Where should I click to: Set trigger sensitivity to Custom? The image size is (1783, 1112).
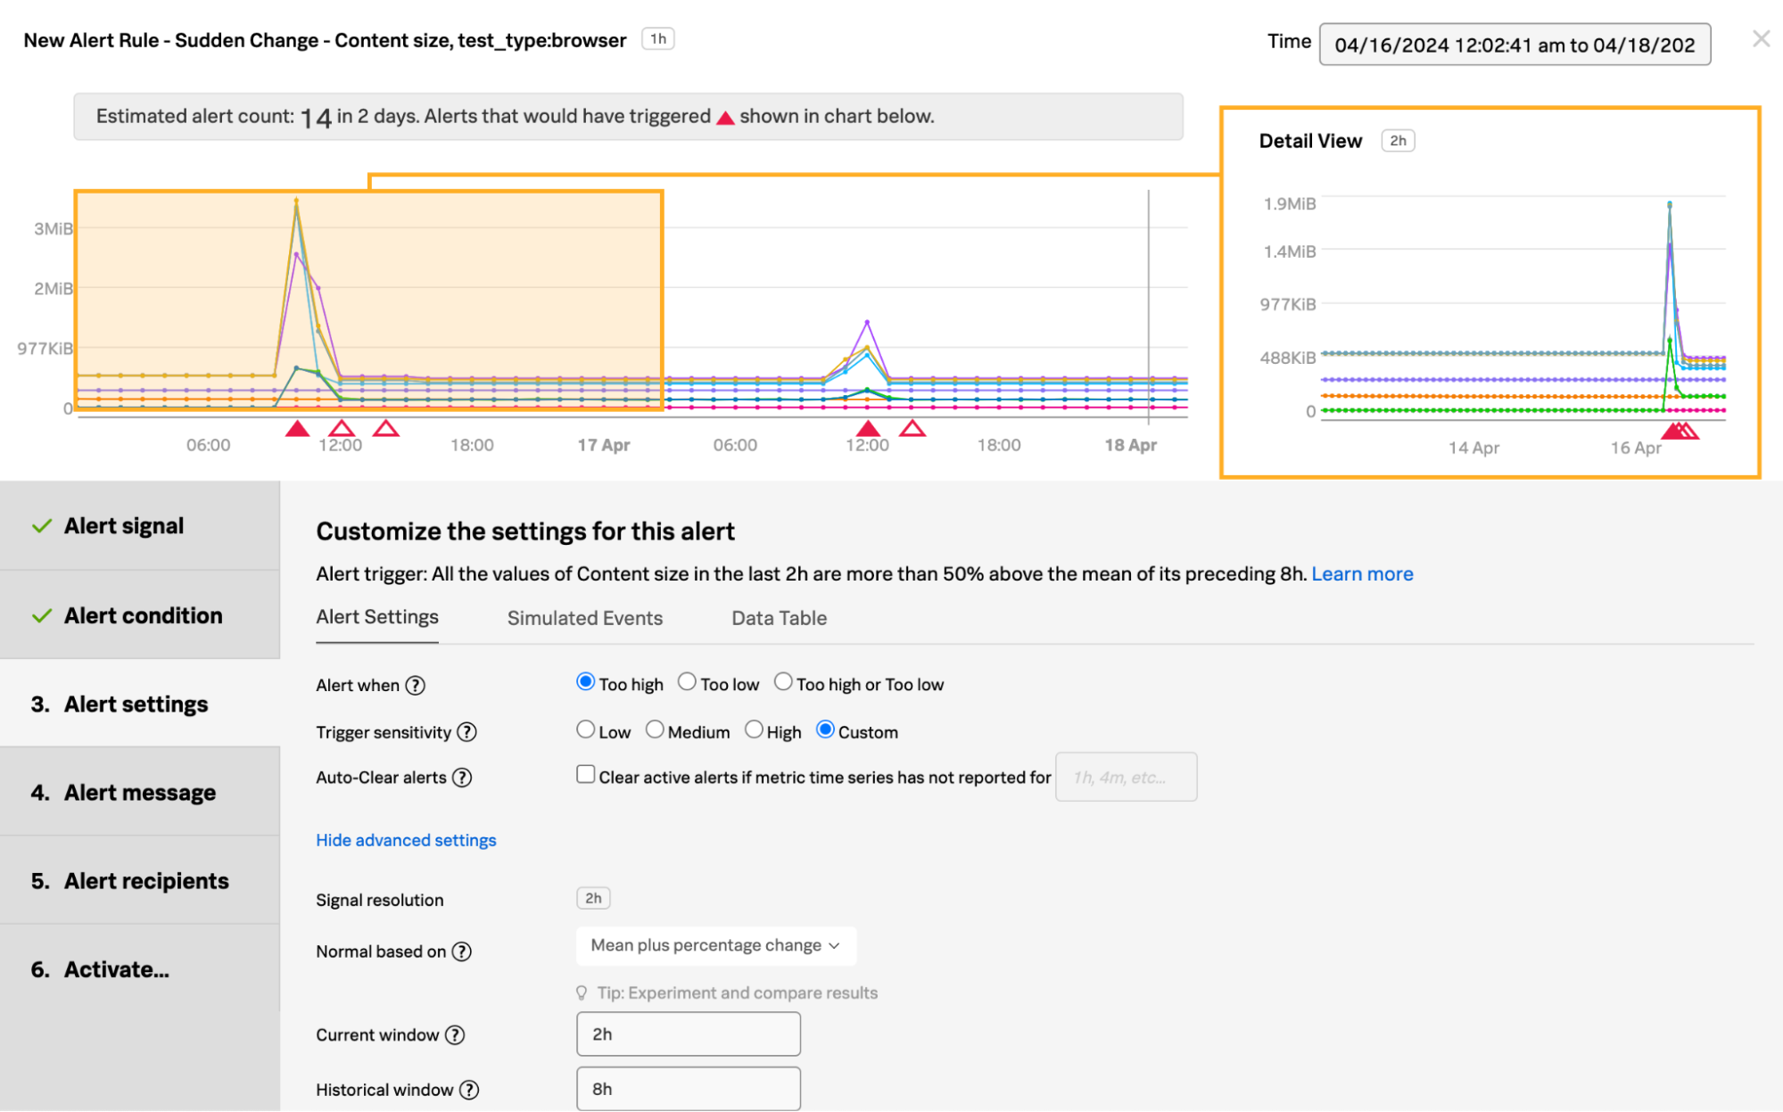click(825, 730)
